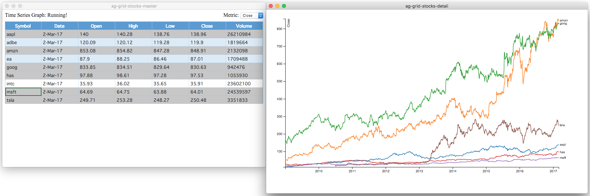
Task: Click the 2017 x-axis tick label
Action: 553,171
